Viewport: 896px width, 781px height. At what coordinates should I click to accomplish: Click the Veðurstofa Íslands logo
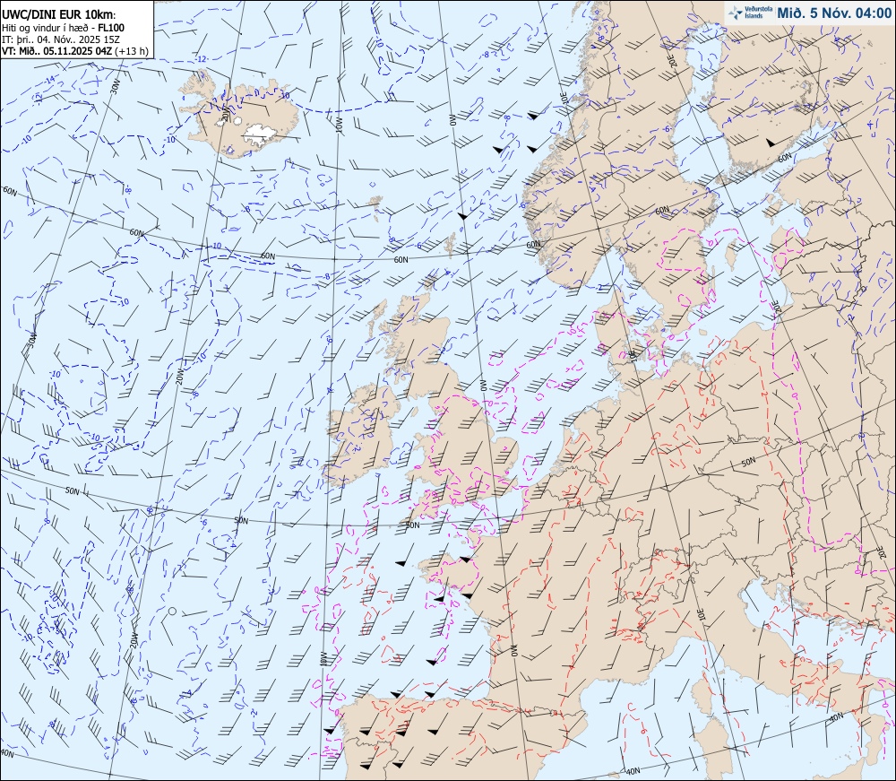pos(748,13)
